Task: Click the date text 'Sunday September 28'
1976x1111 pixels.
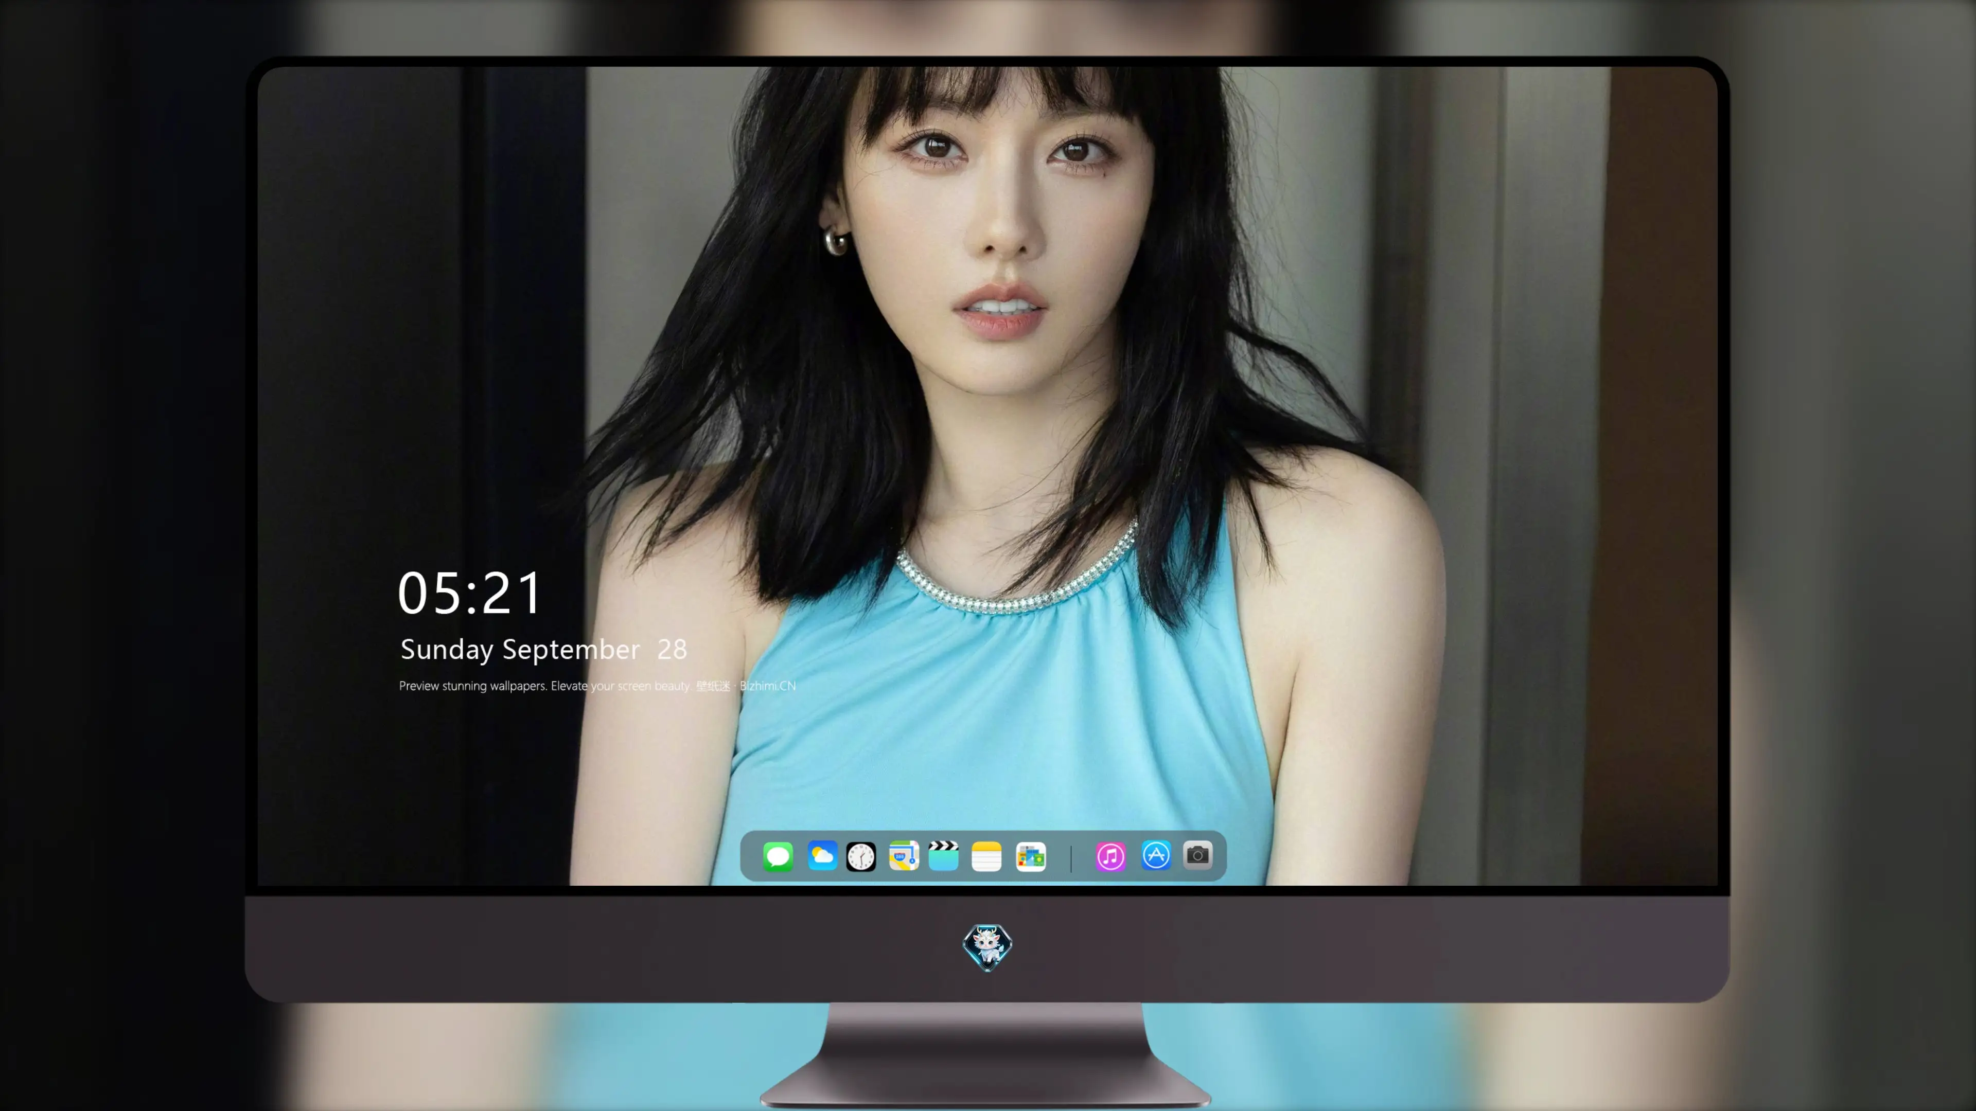Action: [544, 650]
